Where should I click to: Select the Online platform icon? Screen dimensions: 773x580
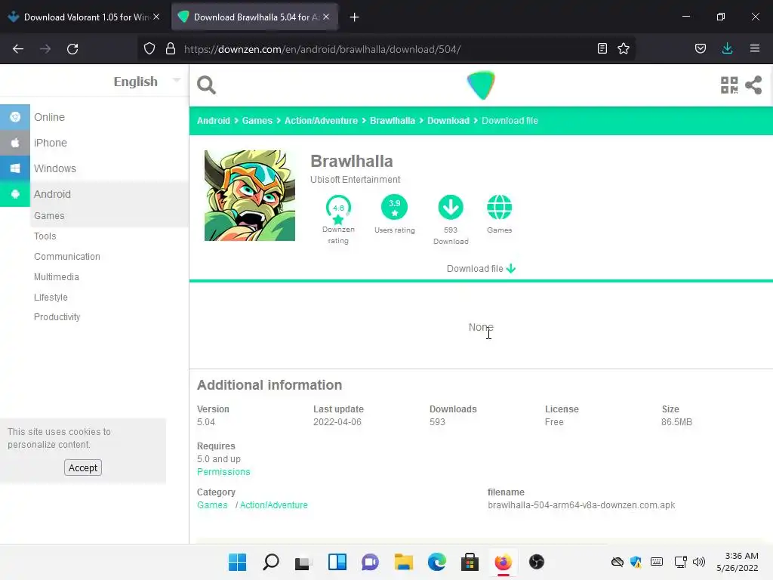[x=15, y=117]
